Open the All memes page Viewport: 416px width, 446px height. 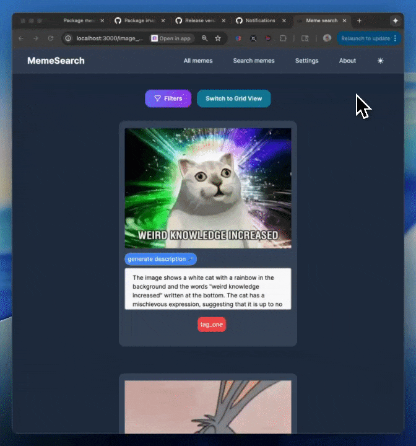(x=197, y=61)
